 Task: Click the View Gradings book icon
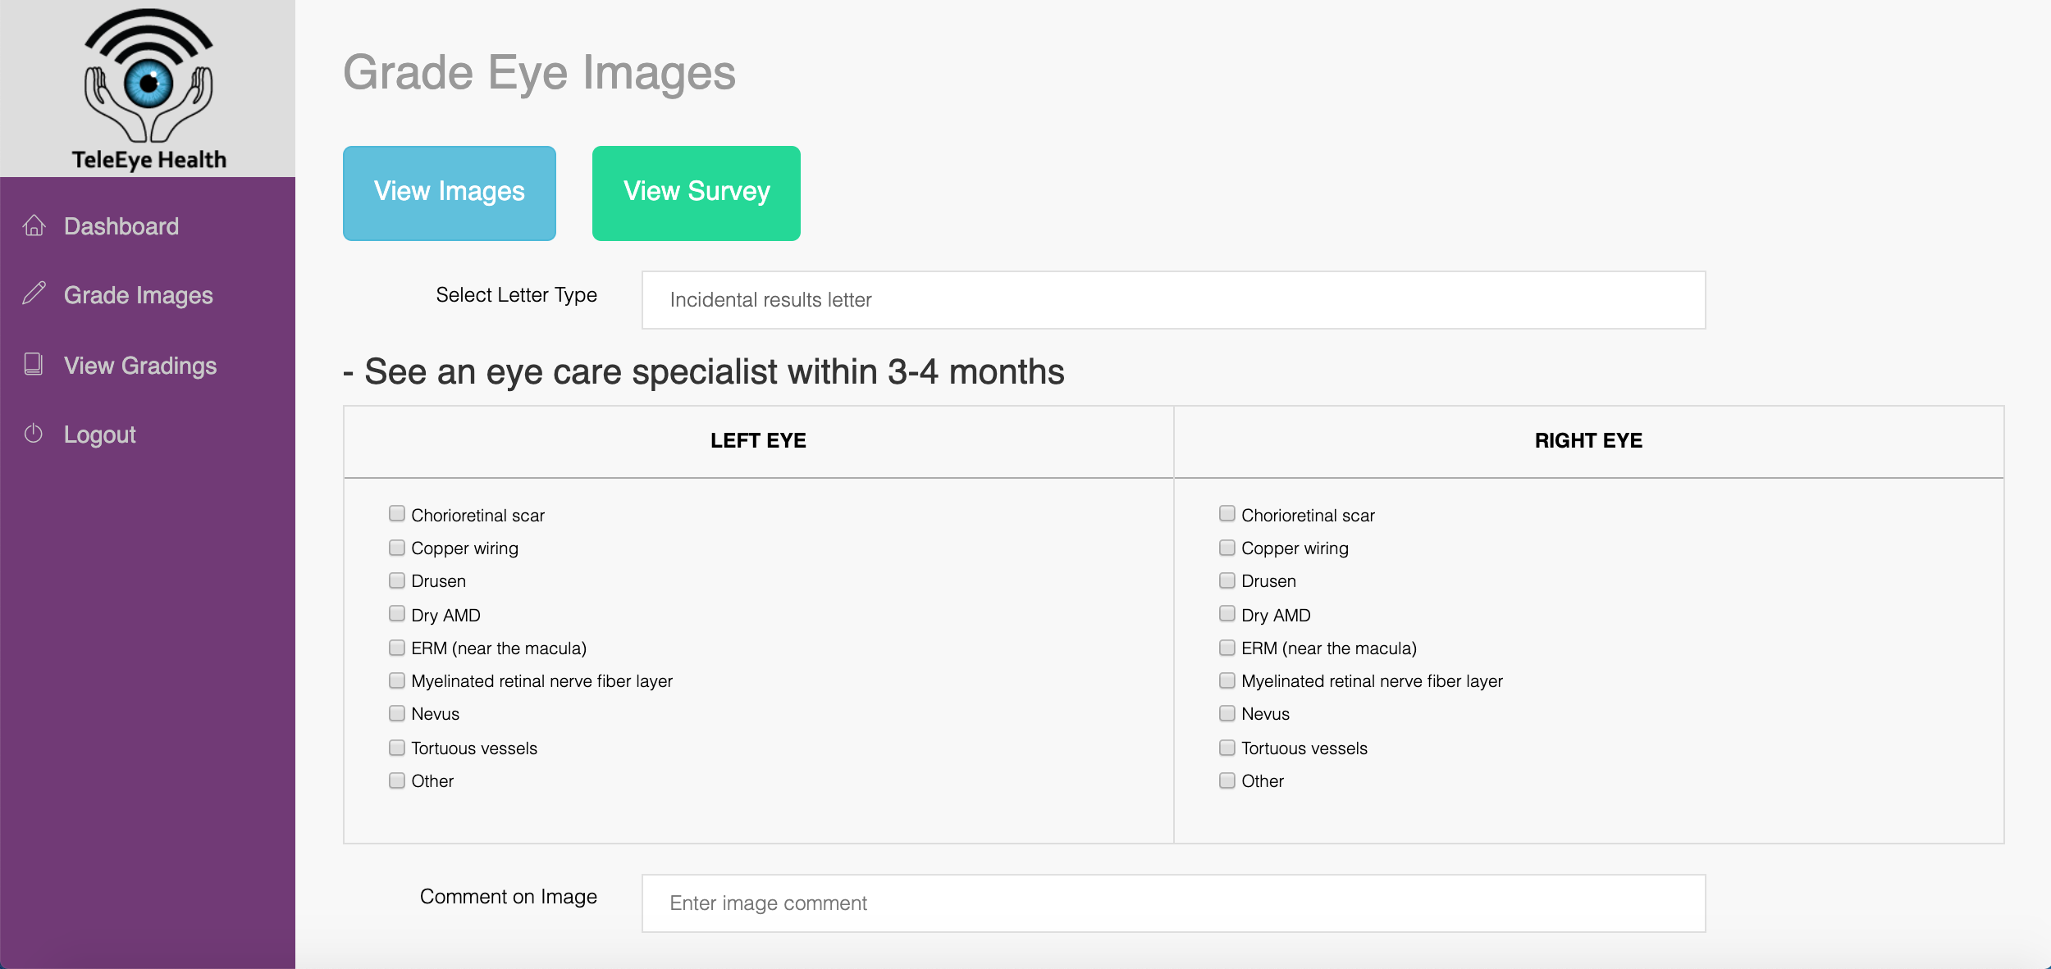(34, 364)
